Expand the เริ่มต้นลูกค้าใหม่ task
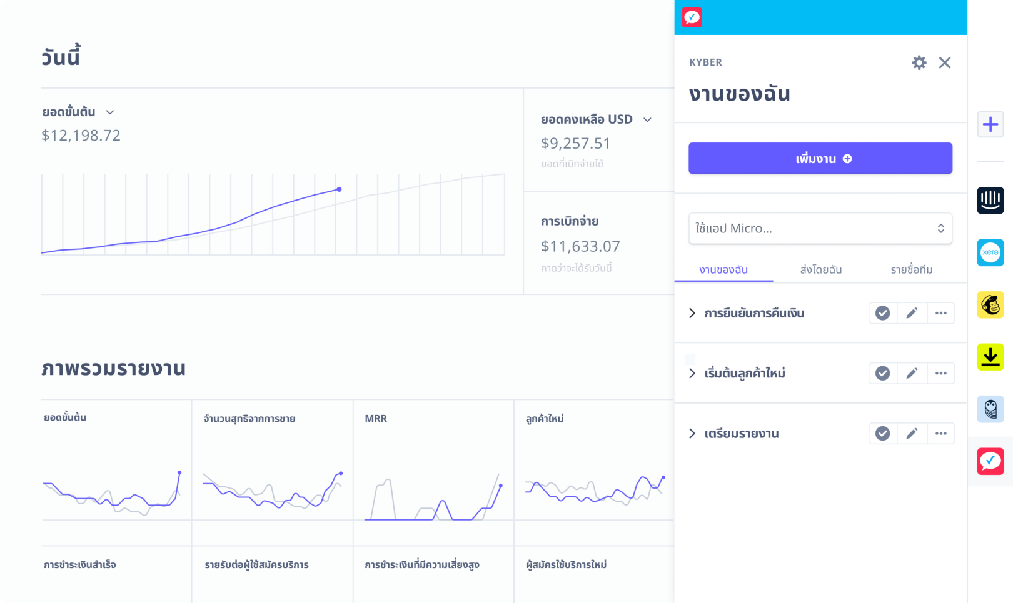 (692, 373)
